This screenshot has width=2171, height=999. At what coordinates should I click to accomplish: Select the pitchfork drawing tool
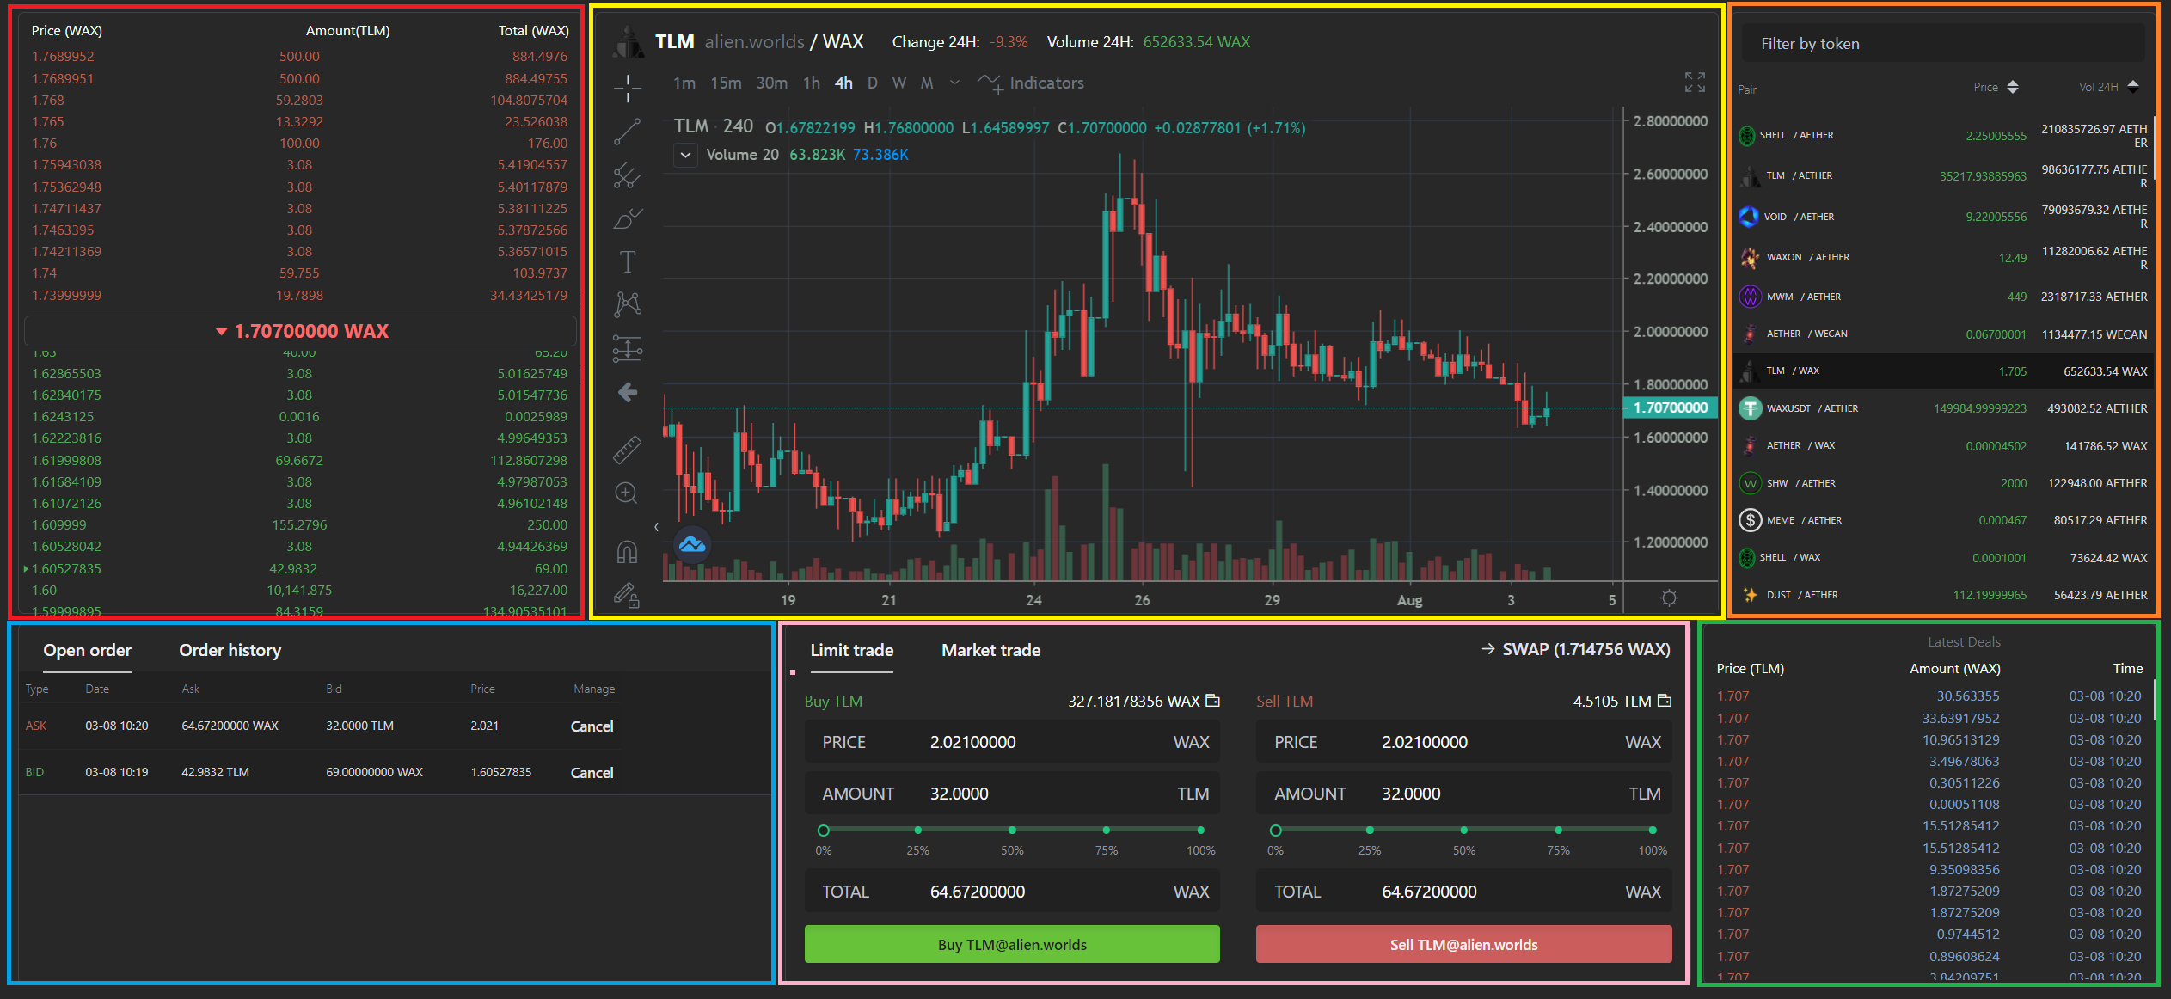[628, 175]
